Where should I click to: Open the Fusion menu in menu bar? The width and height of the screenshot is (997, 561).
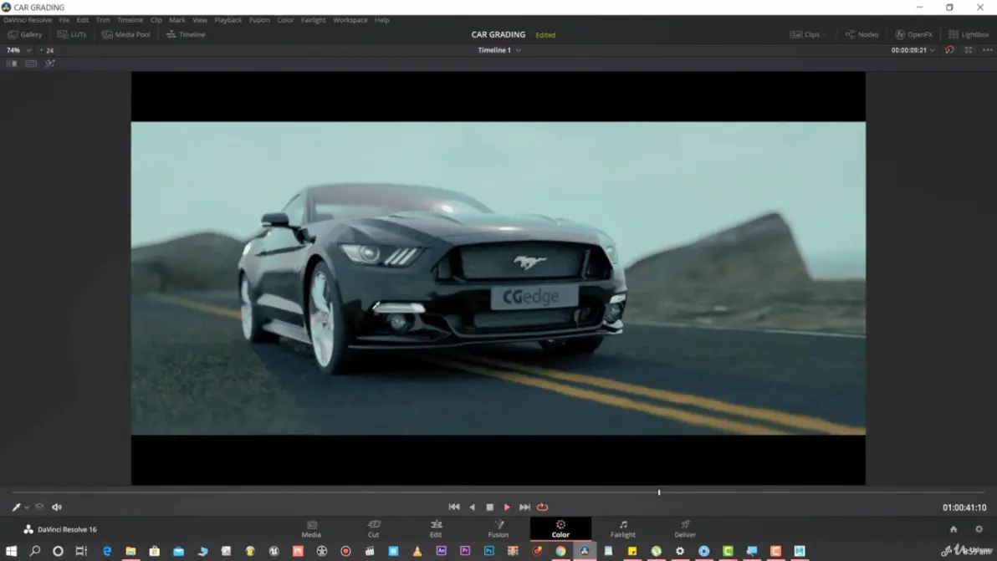click(x=258, y=20)
